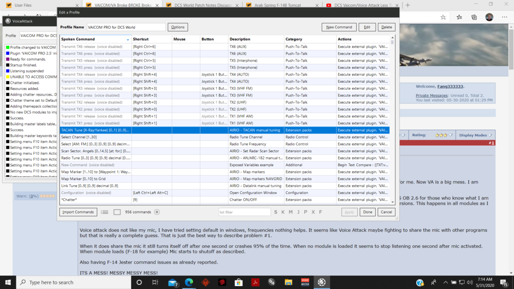Open the Private Messages link
The image size is (514, 289).
pyautogui.click(x=431, y=96)
